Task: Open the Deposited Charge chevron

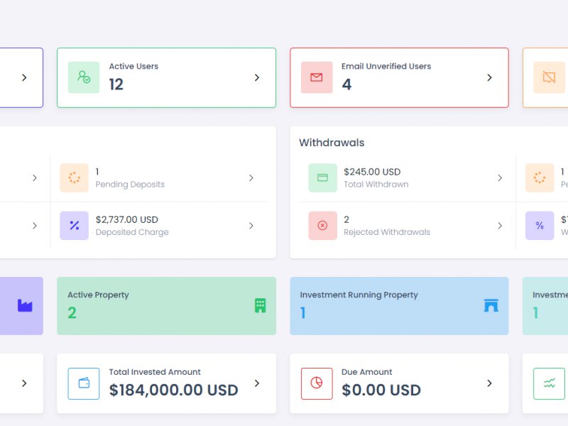Action: point(251,226)
